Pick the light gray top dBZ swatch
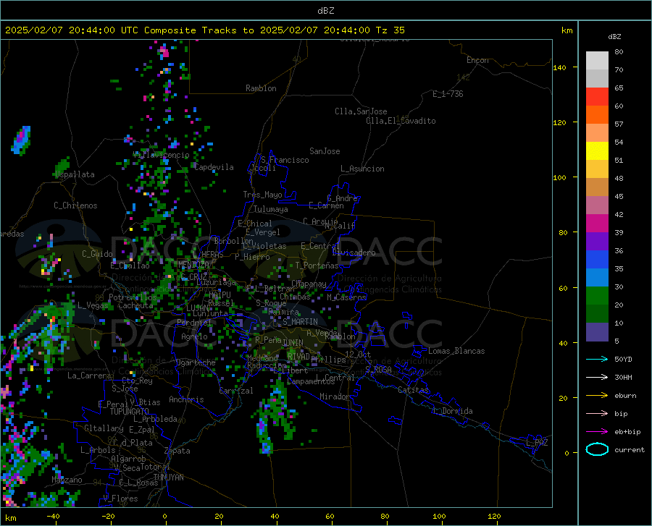Screen dimensions: 652x526 point(597,61)
